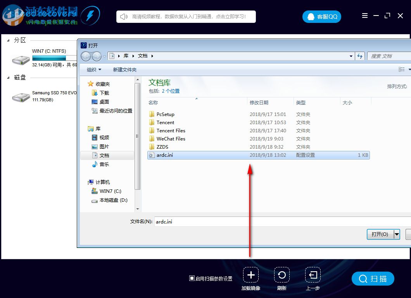
Task: Select Libraries node in navigation pane
Action: tap(94, 128)
